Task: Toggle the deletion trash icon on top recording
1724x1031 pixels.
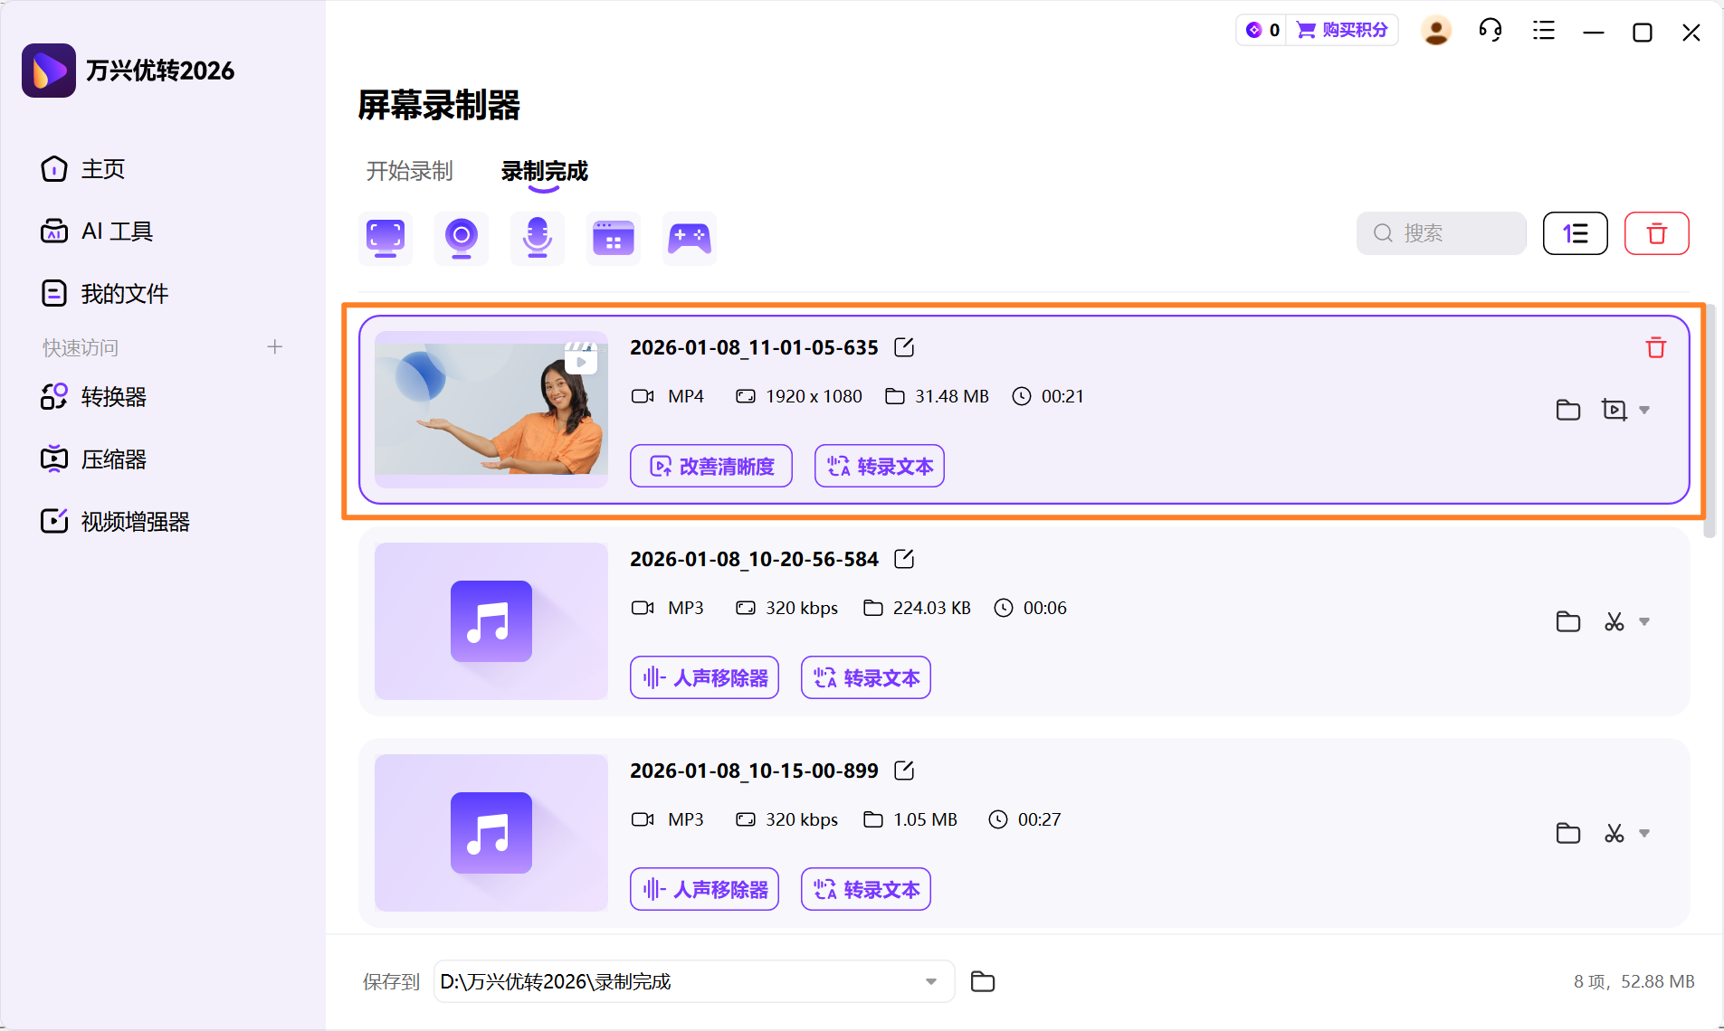Action: click(1655, 347)
